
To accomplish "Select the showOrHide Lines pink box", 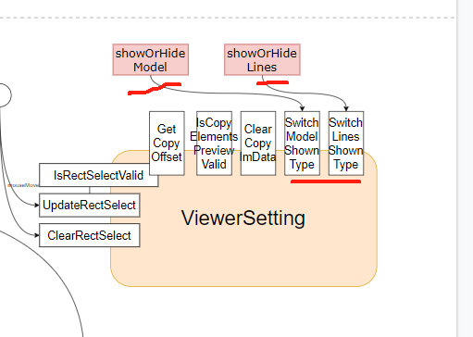I will [262, 59].
